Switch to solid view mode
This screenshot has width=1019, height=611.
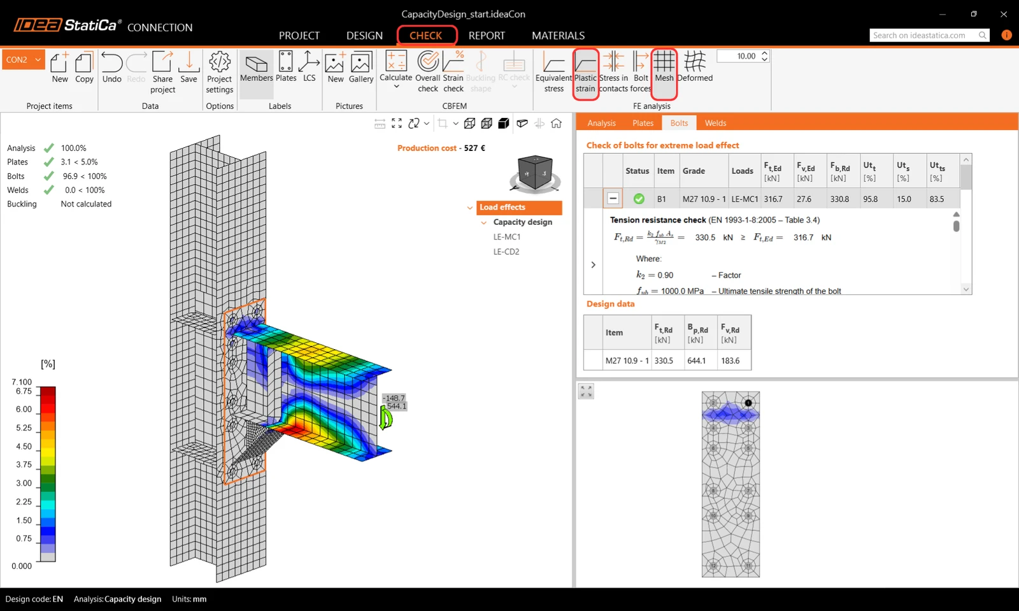click(504, 124)
